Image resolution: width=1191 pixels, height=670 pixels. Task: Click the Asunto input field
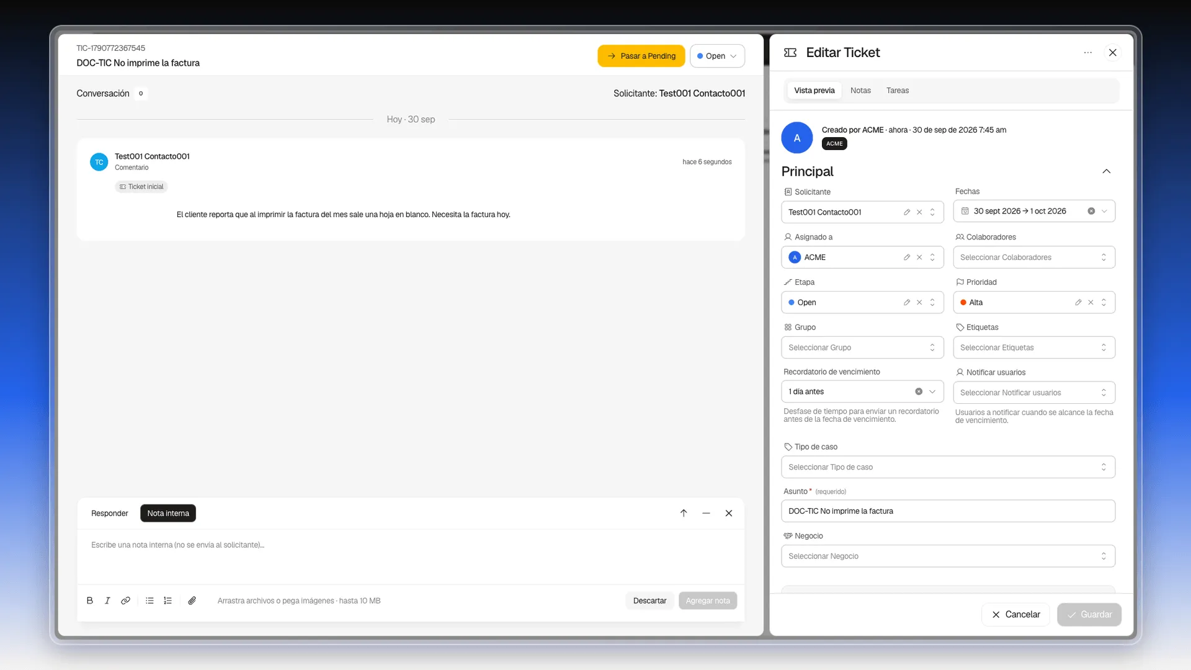(x=948, y=511)
